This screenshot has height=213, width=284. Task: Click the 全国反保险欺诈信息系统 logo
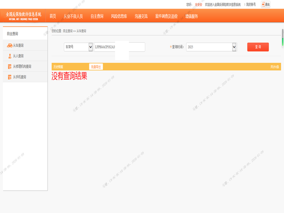(x=23, y=16)
